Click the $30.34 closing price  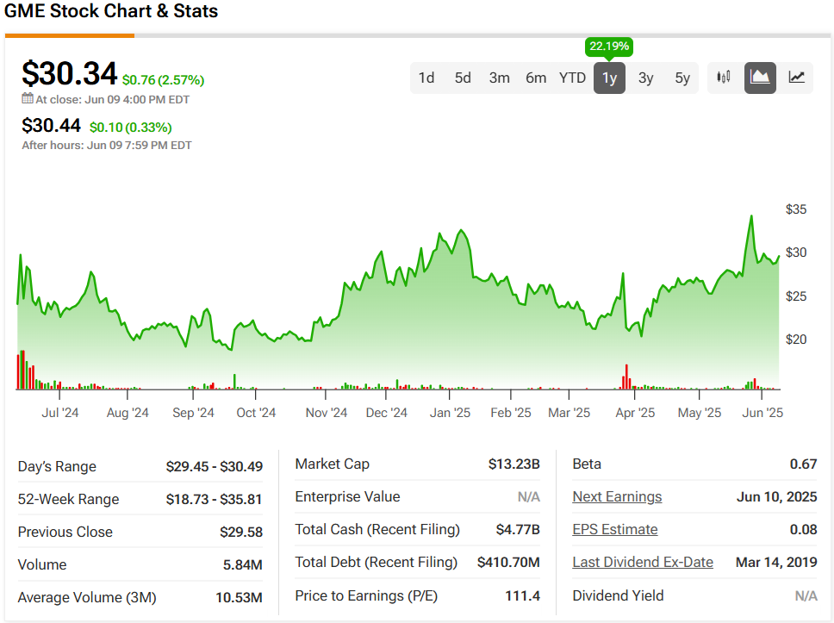click(x=69, y=73)
